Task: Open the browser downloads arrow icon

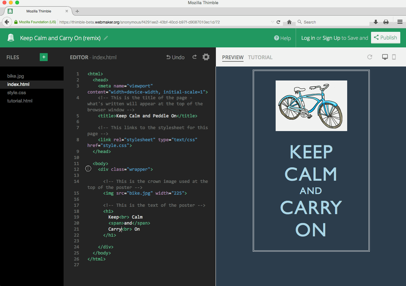Action: (x=375, y=22)
